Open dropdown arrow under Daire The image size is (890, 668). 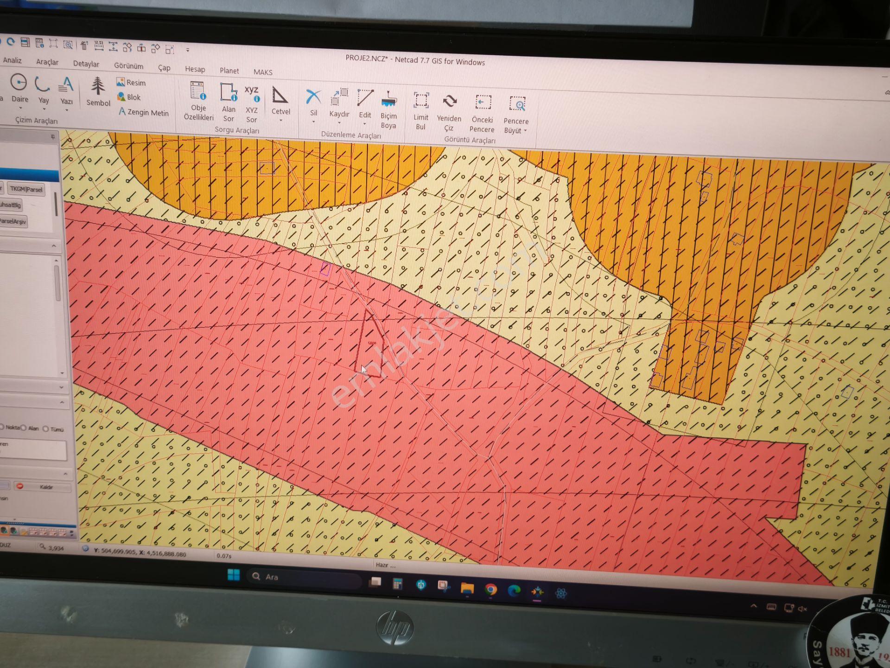tap(20, 108)
